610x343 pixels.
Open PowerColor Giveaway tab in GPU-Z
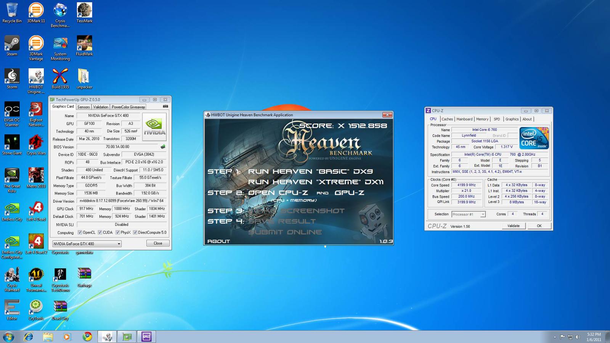point(128,107)
